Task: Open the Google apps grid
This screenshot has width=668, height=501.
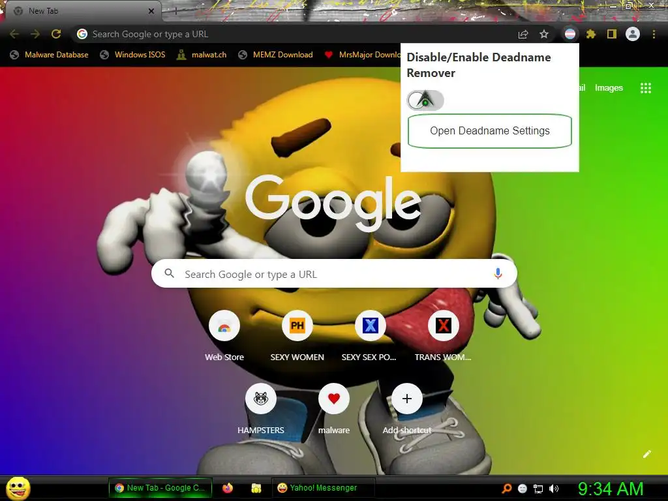Action: click(x=646, y=88)
